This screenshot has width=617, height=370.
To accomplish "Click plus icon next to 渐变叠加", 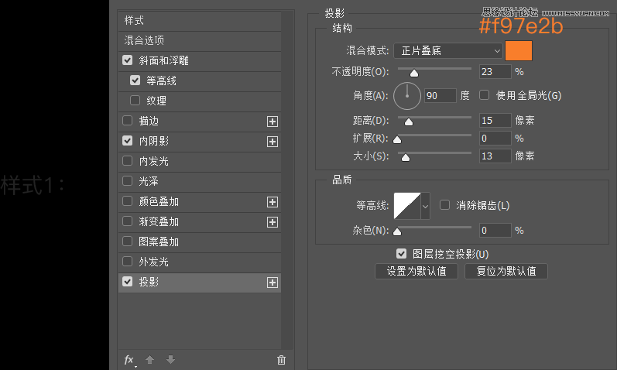I will [x=272, y=222].
